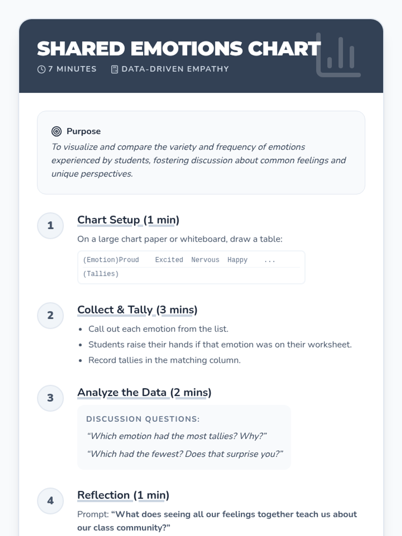Click the Discussion Questions label

pyautogui.click(x=143, y=419)
